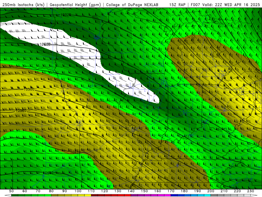Click the 70 knot scale label
Screen dimensions: 262x197
38,191
